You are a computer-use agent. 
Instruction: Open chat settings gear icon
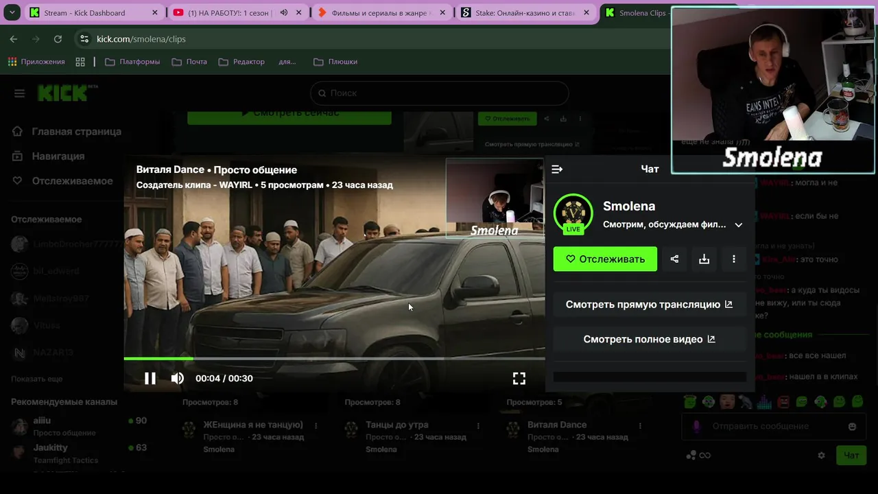[821, 455]
